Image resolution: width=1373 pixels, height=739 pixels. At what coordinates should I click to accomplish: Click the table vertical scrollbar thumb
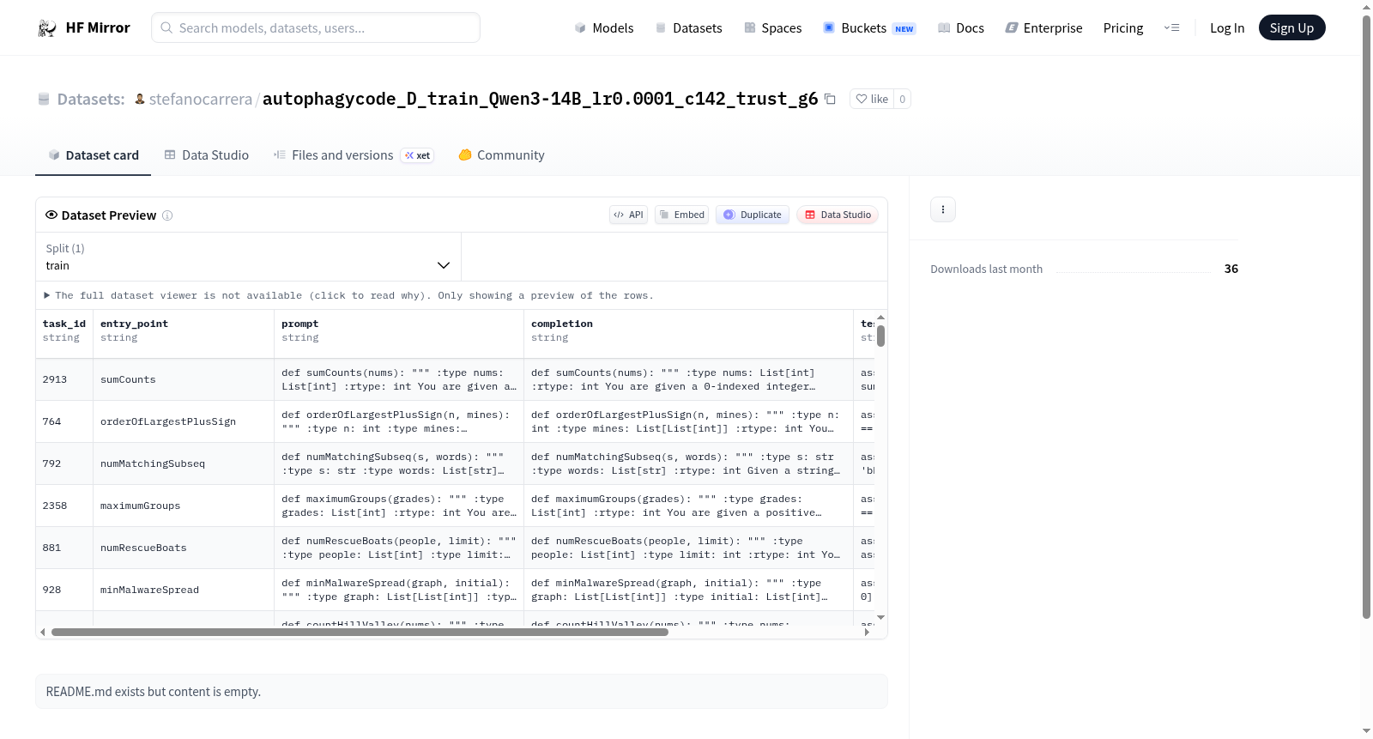880,336
